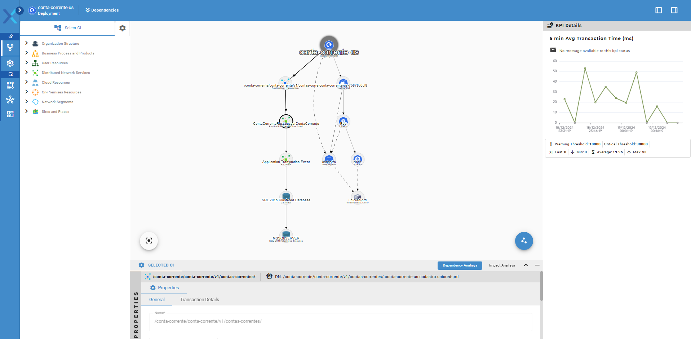
Task: Toggle the right panel layout icon
Action: [x=674, y=10]
